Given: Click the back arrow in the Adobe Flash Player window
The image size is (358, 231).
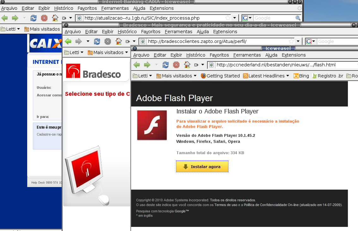Looking at the screenshot, I should click(137, 65).
